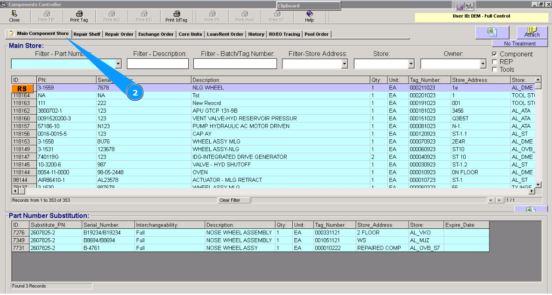Click Excel export icon above Part Number Substitution
Viewport: 552px width, 295px height.
[x=531, y=210]
